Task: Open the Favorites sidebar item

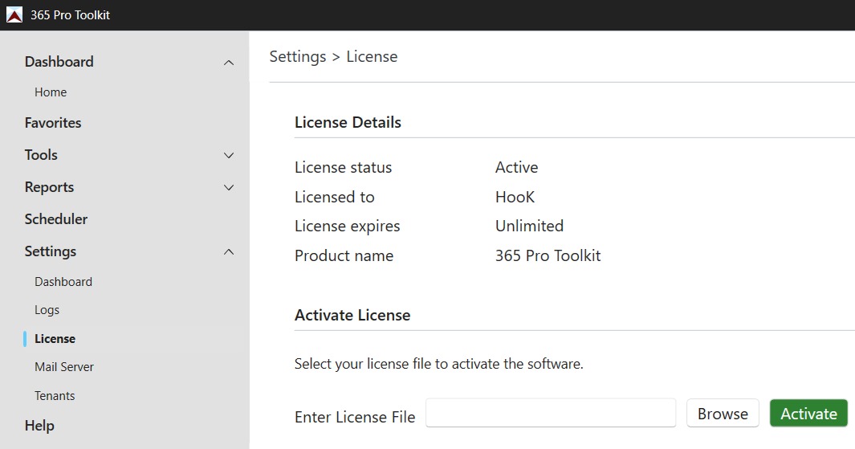Action: pos(53,123)
